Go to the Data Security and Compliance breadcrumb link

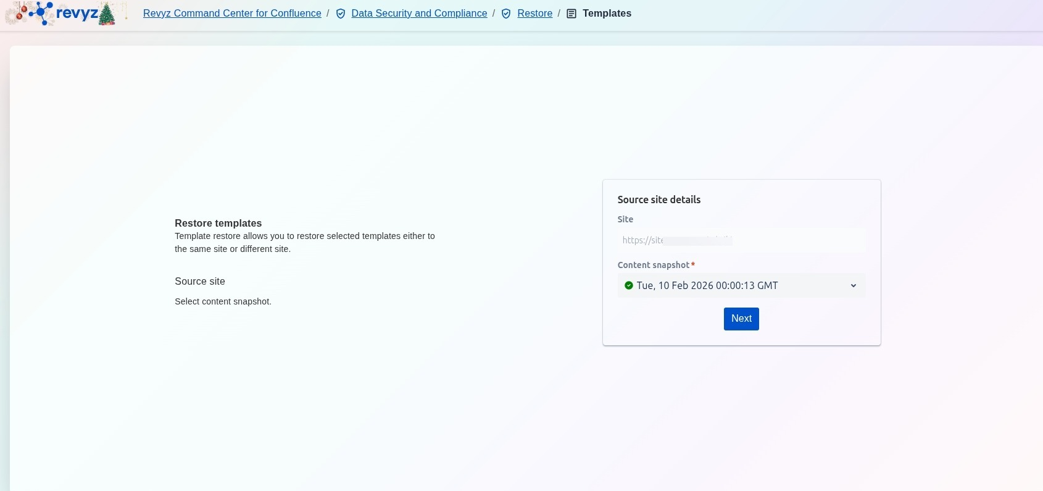pyautogui.click(x=419, y=14)
